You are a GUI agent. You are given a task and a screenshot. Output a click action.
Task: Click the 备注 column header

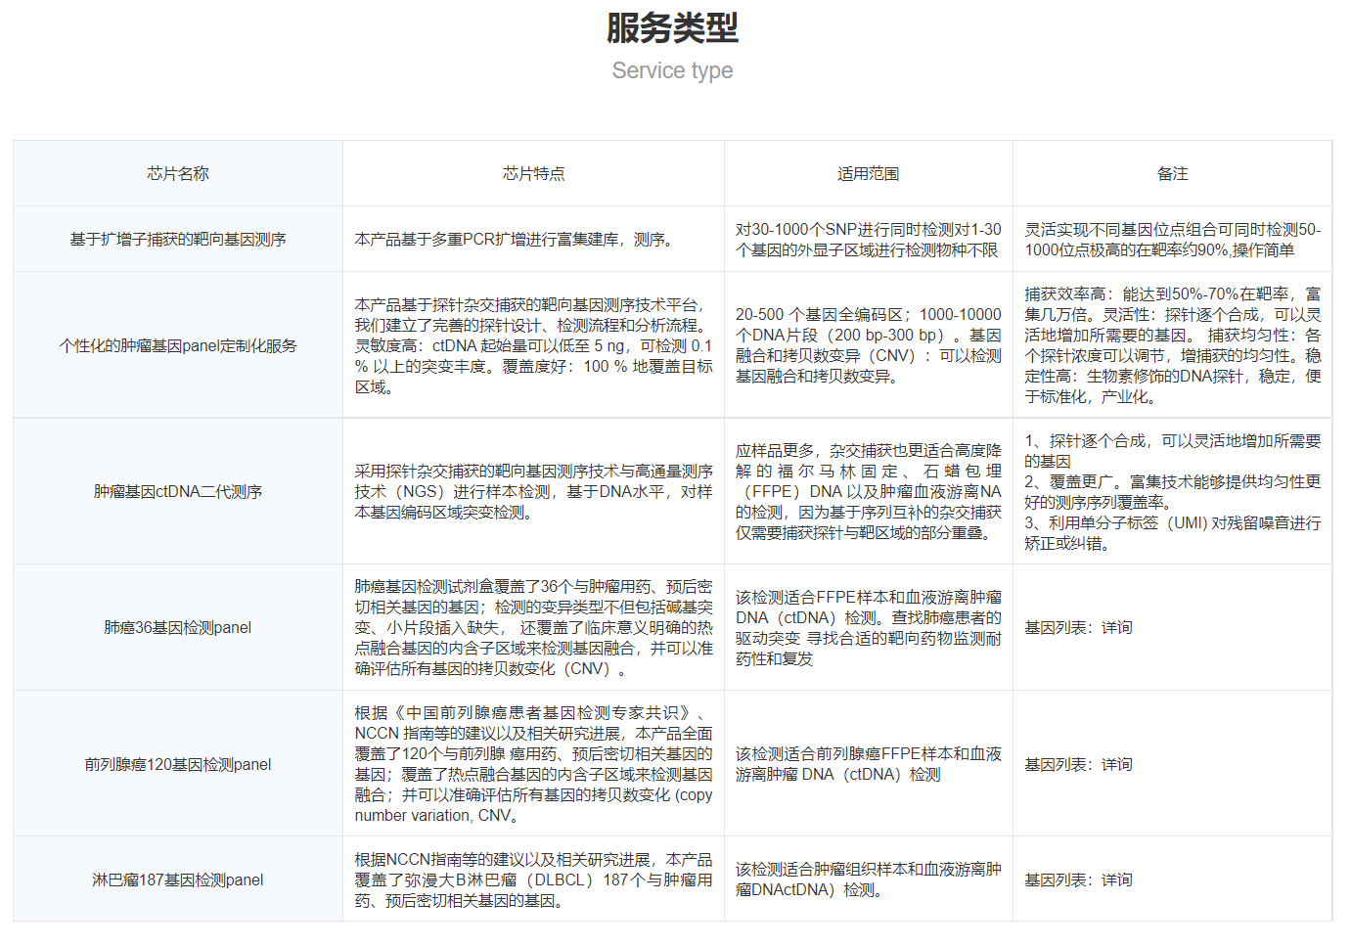pos(1172,173)
